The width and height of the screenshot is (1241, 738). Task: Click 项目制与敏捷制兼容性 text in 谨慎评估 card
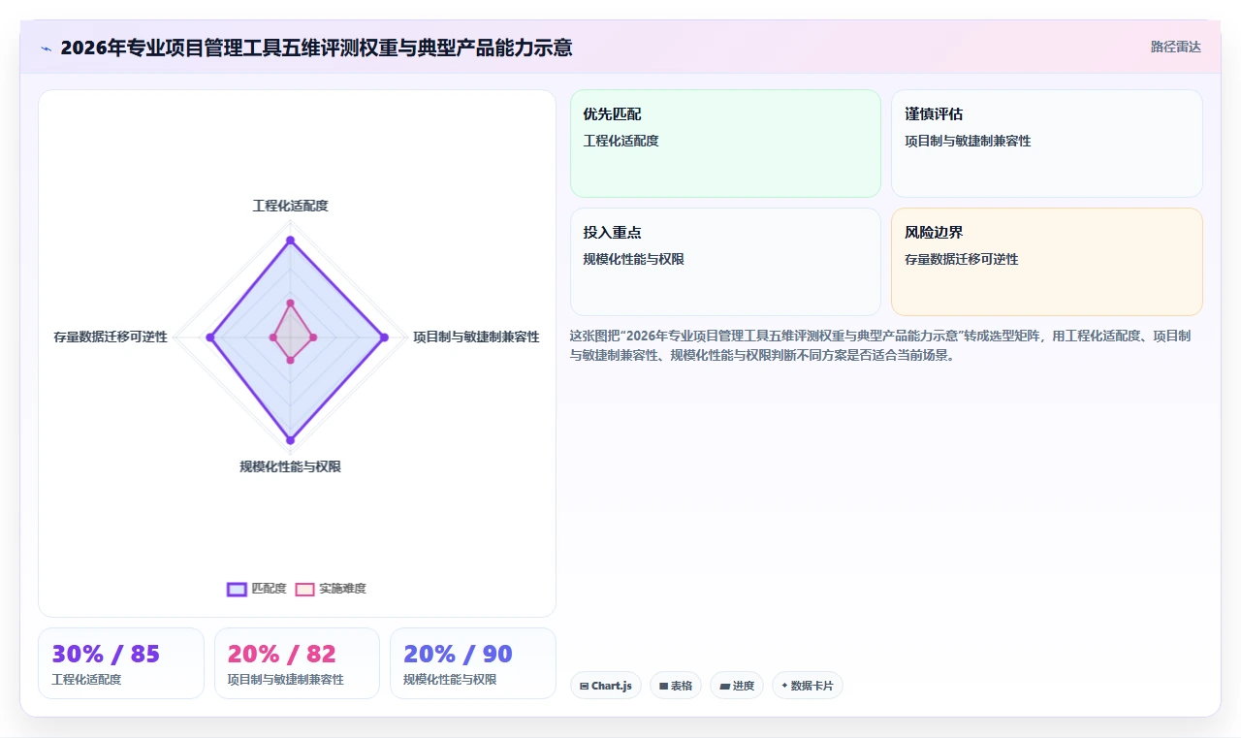(968, 141)
